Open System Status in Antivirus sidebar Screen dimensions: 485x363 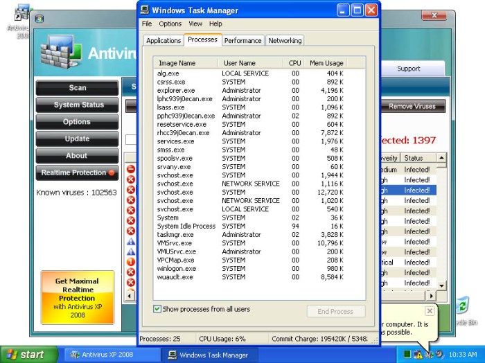[78, 105]
